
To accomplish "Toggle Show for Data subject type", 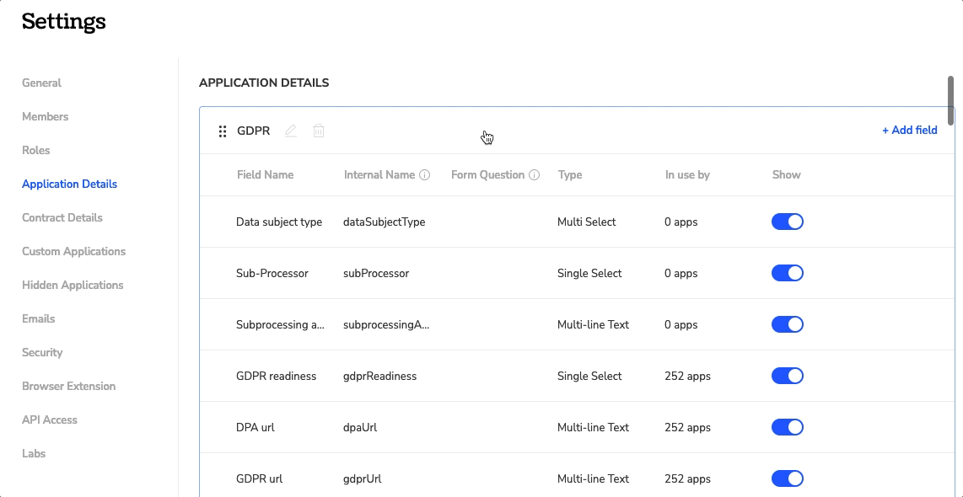I will pos(788,222).
